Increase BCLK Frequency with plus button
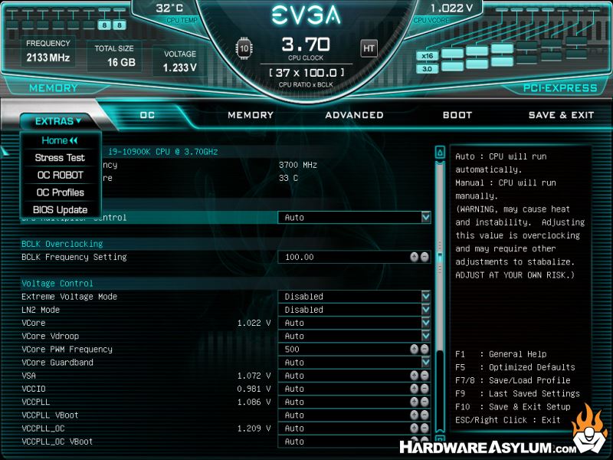Image resolution: width=613 pixels, height=460 pixels. [x=415, y=257]
